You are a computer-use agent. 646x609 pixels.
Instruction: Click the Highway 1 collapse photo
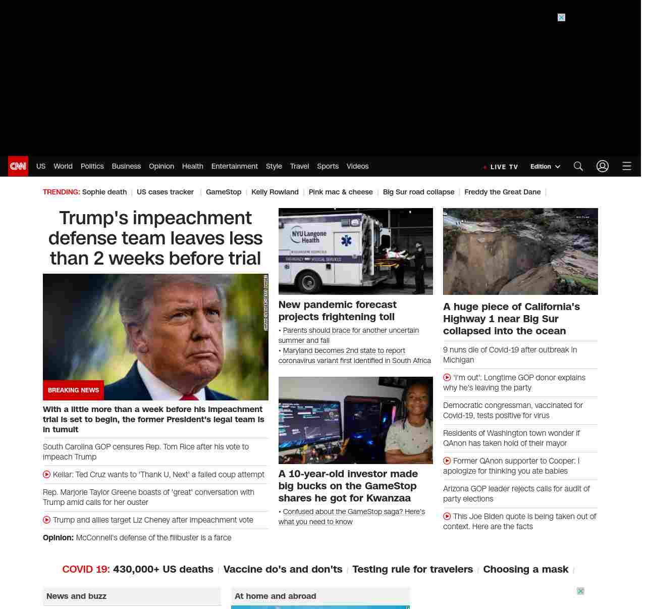(520, 251)
